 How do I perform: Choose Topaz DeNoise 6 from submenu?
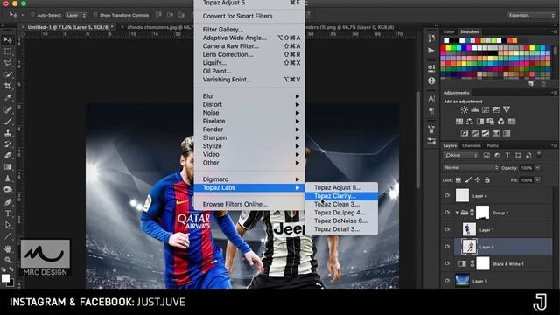(x=342, y=220)
